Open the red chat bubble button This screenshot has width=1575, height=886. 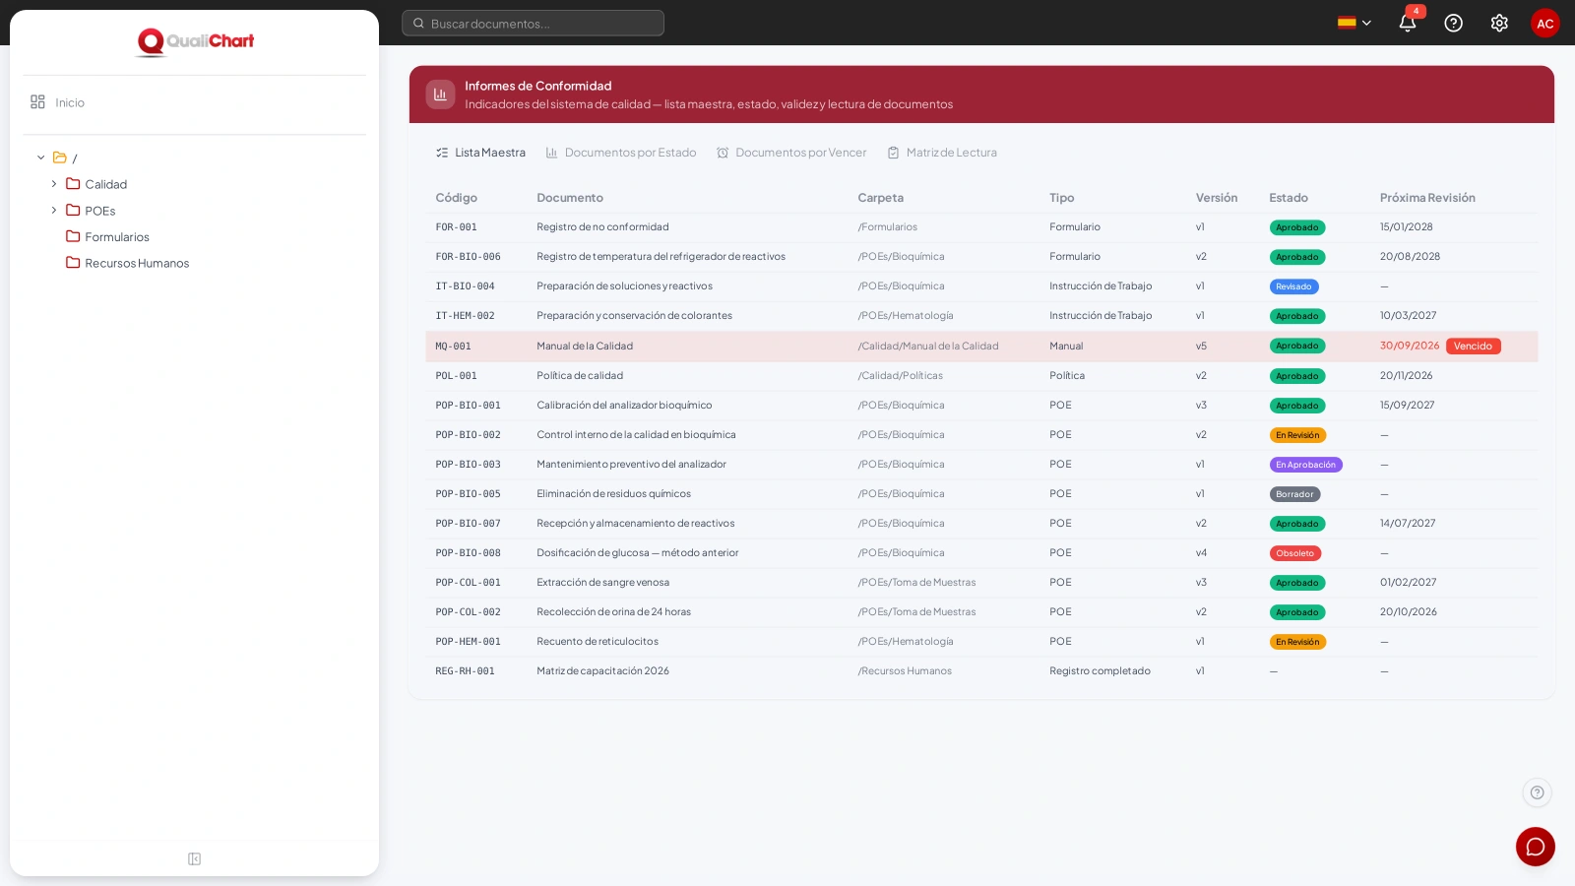pyautogui.click(x=1536, y=847)
